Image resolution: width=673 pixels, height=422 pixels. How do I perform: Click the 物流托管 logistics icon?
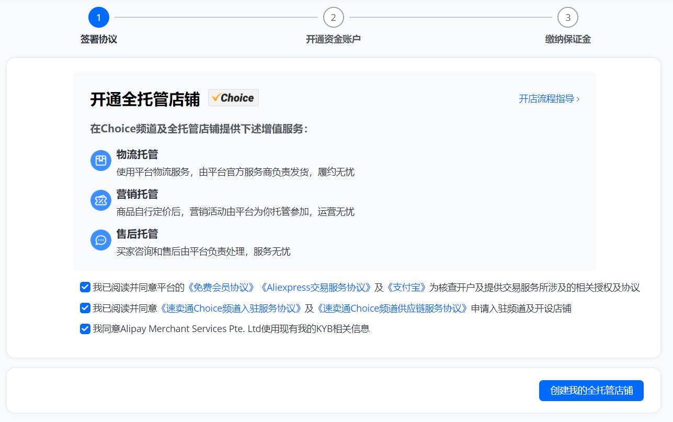(100, 161)
